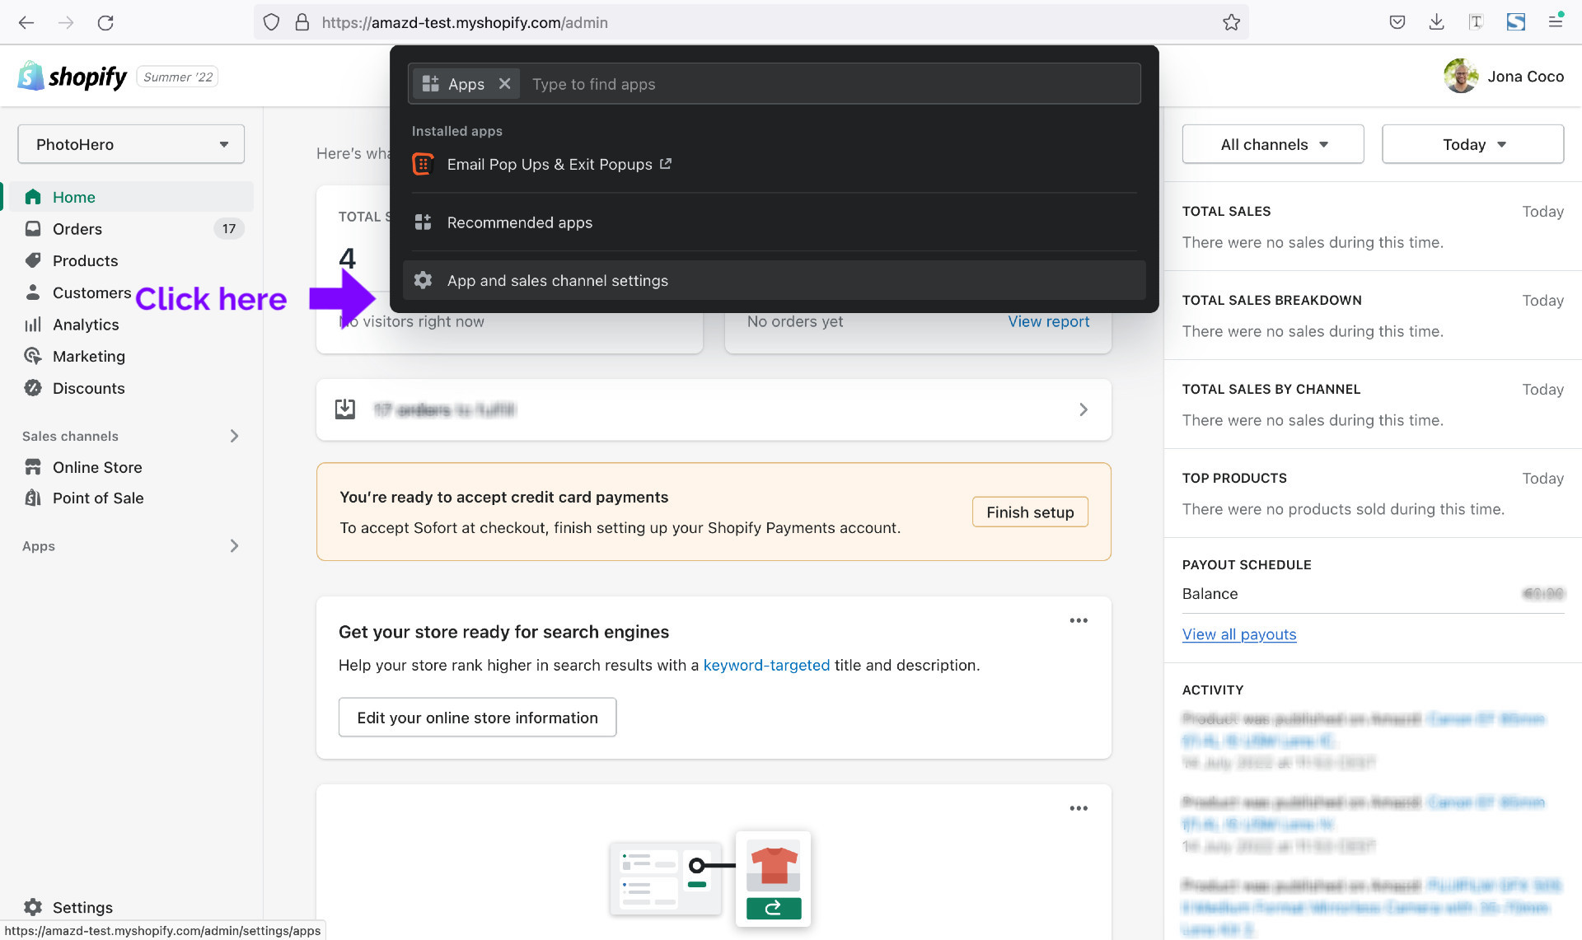Image resolution: width=1582 pixels, height=940 pixels.
Task: Click the browser extension T icon
Action: [x=1476, y=22]
